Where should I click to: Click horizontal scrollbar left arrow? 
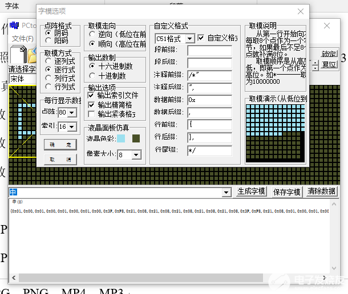pos(14,277)
